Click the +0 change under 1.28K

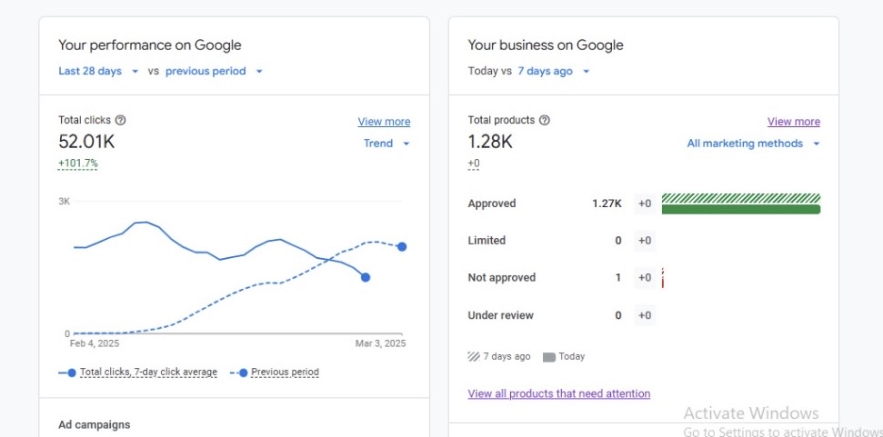tap(474, 164)
